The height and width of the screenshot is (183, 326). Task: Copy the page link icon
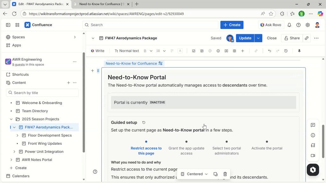click(307, 38)
